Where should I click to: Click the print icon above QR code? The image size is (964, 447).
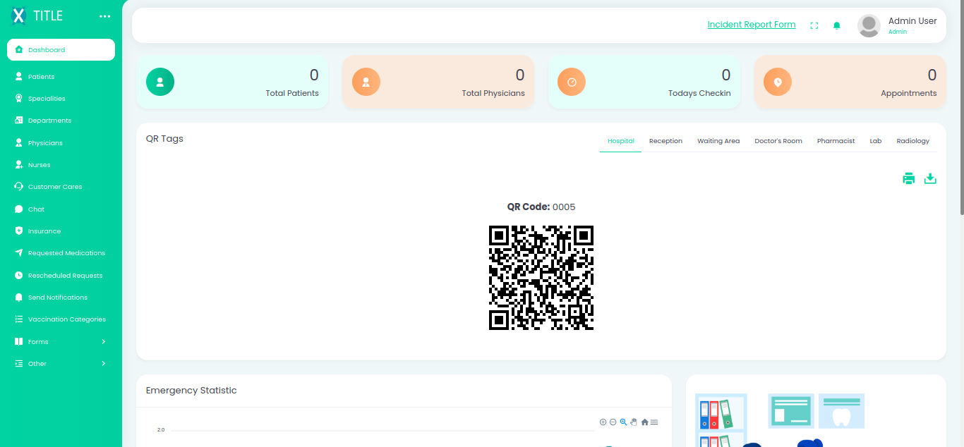tap(908, 178)
